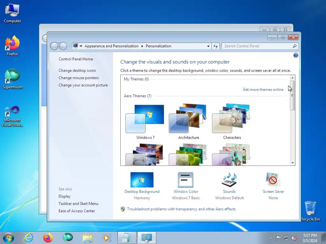Click the Show desktop button
Screen dimensions: 326x244
tap(324, 238)
